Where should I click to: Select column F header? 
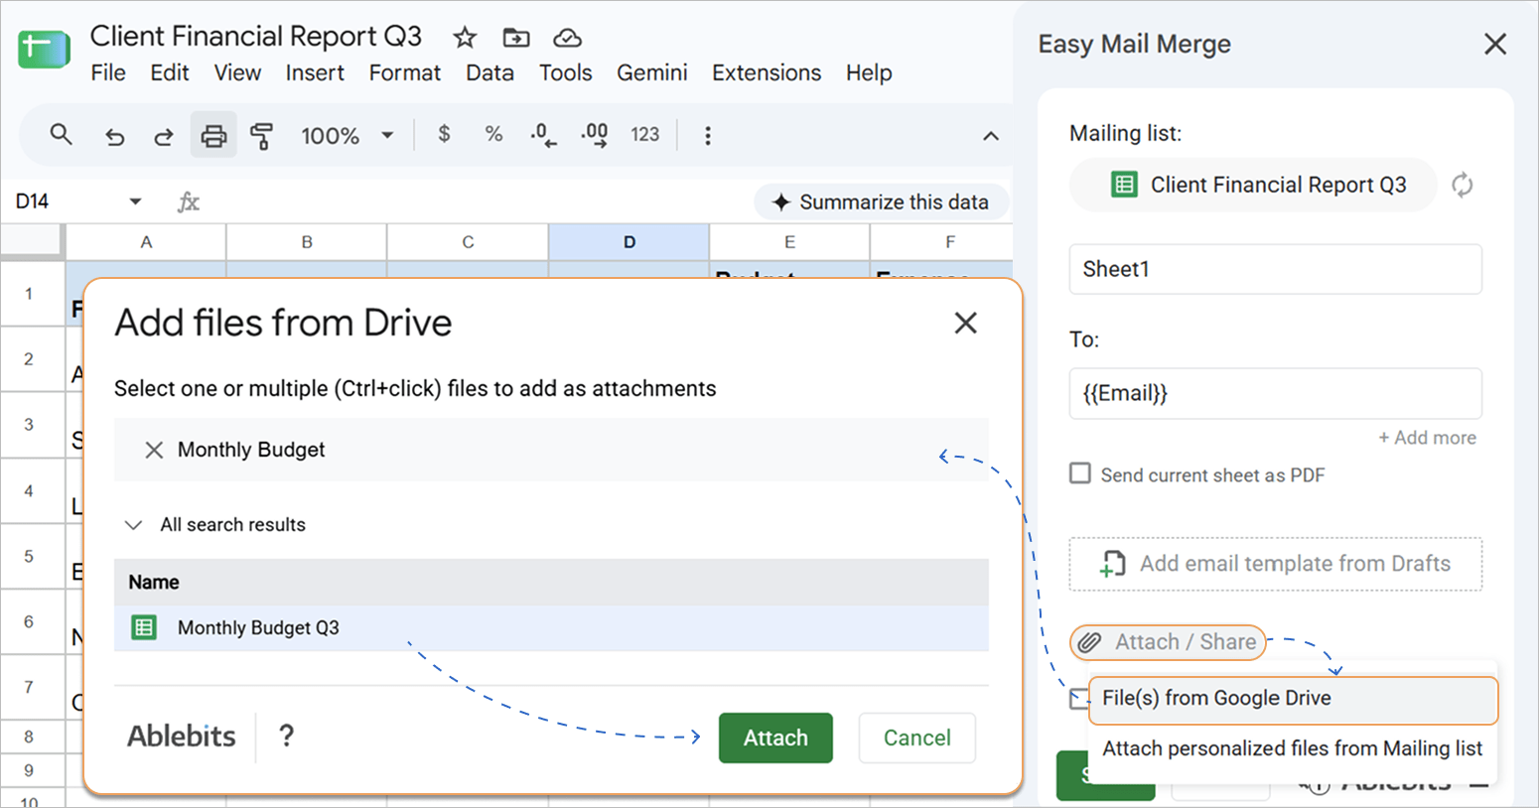point(941,242)
